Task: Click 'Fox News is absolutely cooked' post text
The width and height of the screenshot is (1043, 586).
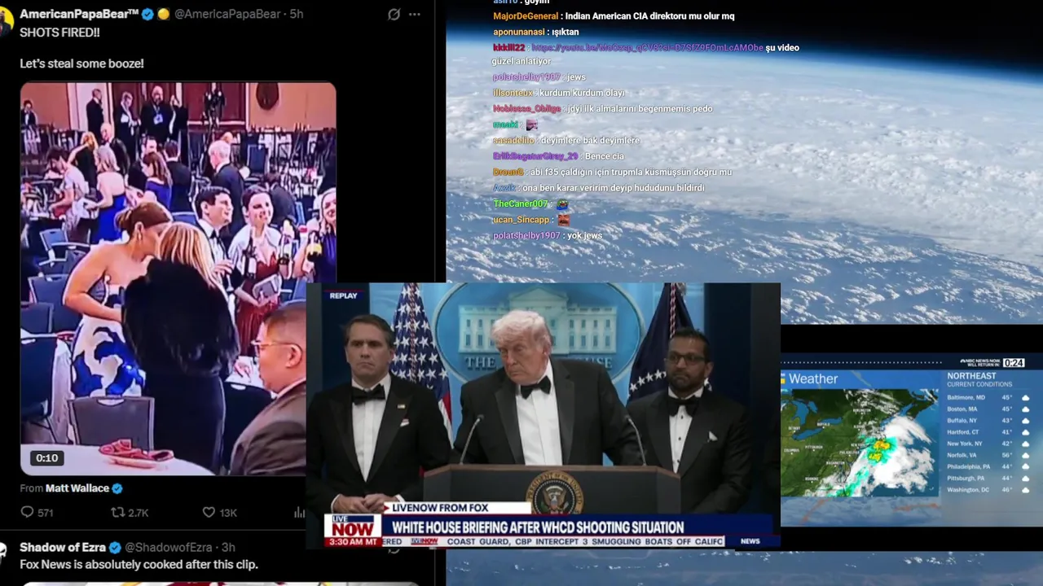Action: [139, 565]
